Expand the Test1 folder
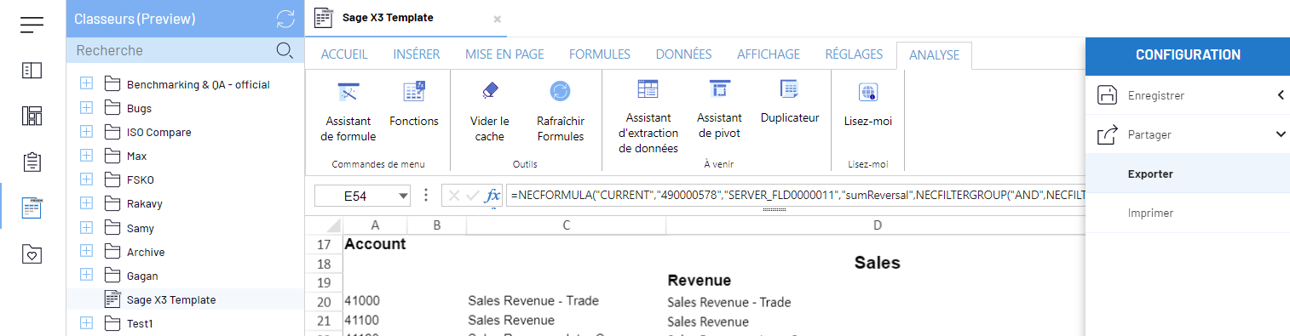 [86, 323]
